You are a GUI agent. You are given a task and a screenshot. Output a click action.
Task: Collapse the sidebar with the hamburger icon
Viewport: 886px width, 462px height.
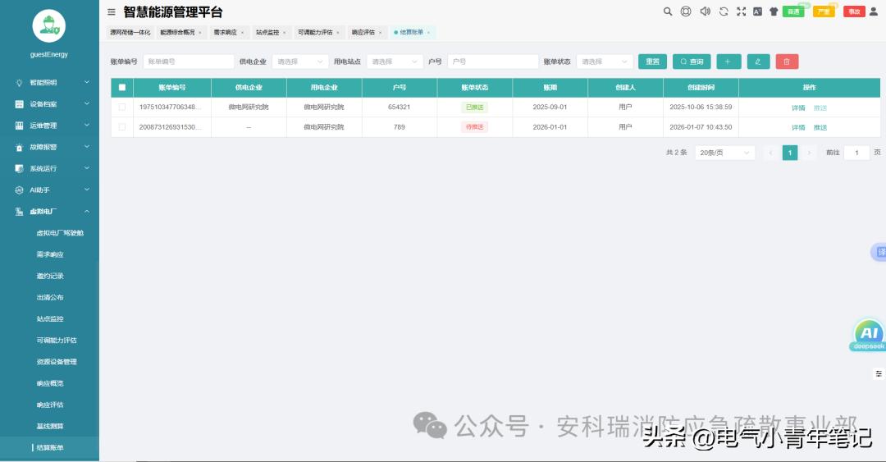point(112,11)
